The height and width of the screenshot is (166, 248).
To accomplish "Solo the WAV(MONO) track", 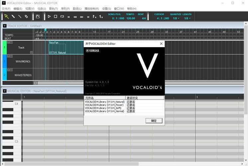I will (11, 56).
